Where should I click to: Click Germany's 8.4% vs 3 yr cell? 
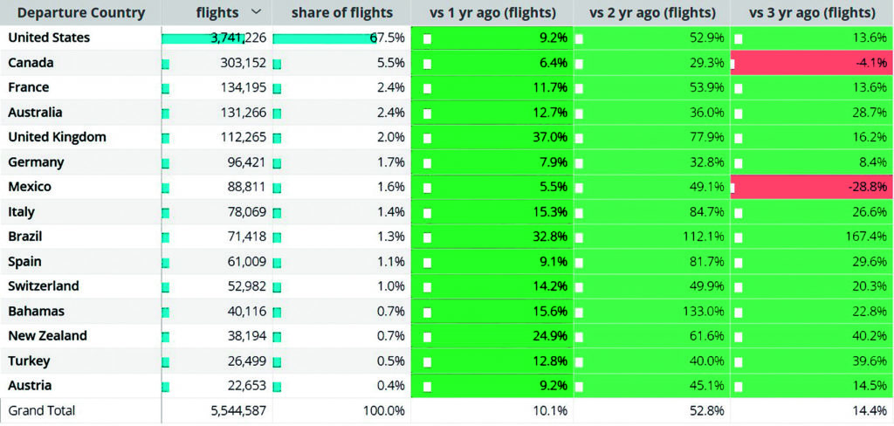click(812, 162)
